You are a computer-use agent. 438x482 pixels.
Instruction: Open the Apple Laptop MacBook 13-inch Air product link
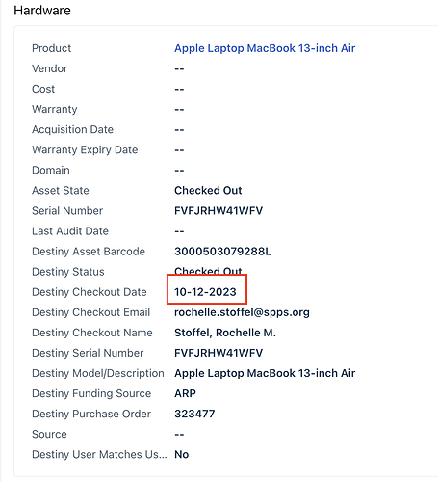pos(265,48)
